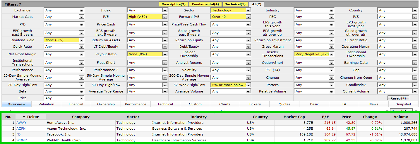Expand the Index filter dropdown
The height and width of the screenshot is (144, 420).
click(x=147, y=10)
